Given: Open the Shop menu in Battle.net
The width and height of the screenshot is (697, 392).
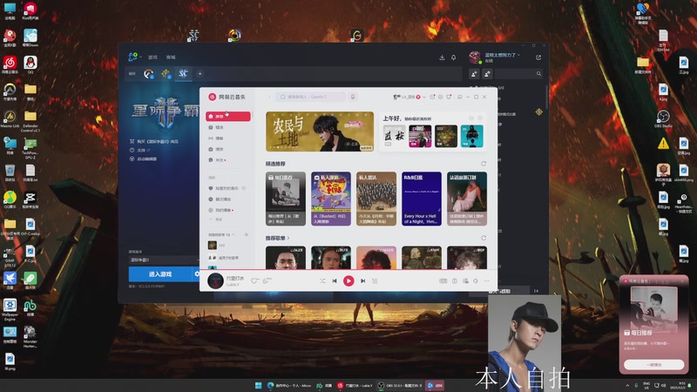Looking at the screenshot, I should click(171, 57).
